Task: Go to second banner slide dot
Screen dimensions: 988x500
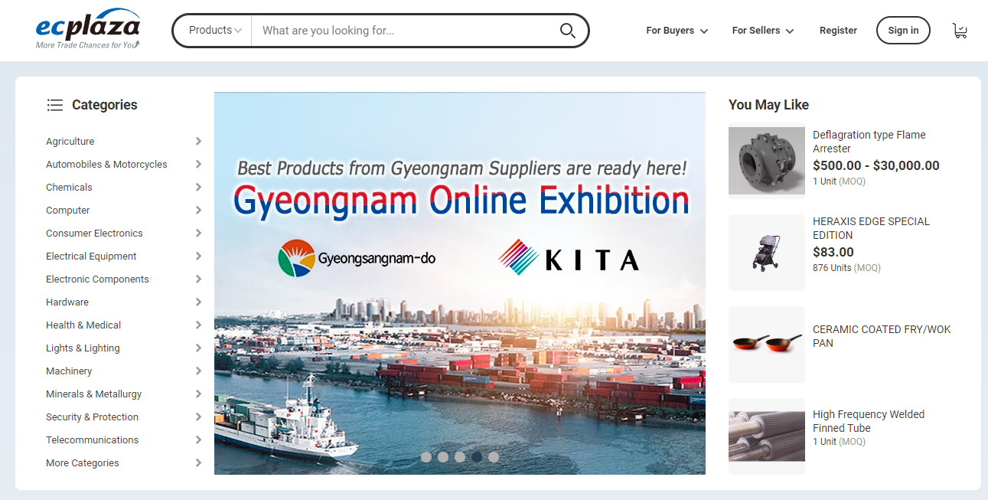Action: point(443,457)
